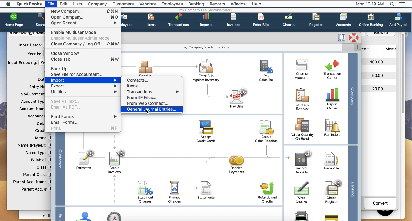
Task: Select New Company... menu item
Action: [x=82, y=11]
